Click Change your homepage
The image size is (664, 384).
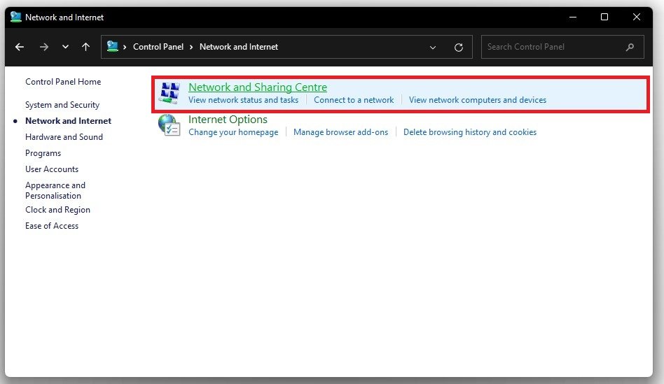[233, 132]
